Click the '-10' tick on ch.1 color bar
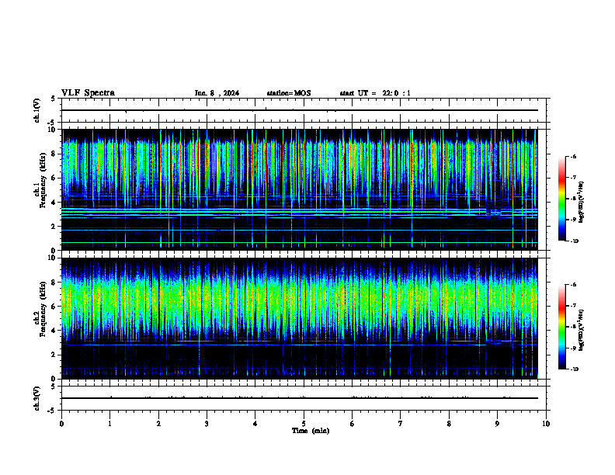Screen dimensions: 615x475 [575, 241]
